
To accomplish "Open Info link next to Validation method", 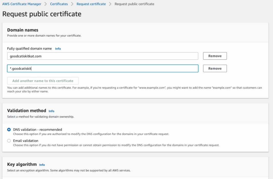I will coord(51,111).
